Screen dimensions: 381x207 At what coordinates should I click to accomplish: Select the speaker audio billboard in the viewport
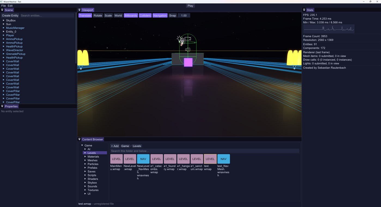click(188, 50)
